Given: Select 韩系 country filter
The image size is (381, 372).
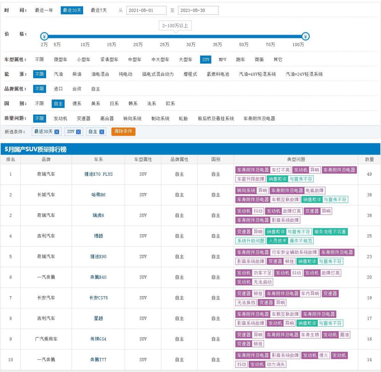Looking at the screenshot, I should coord(133,104).
